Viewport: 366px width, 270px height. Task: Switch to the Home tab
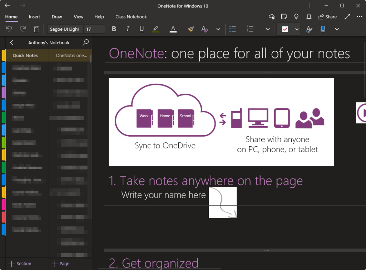[x=11, y=17]
